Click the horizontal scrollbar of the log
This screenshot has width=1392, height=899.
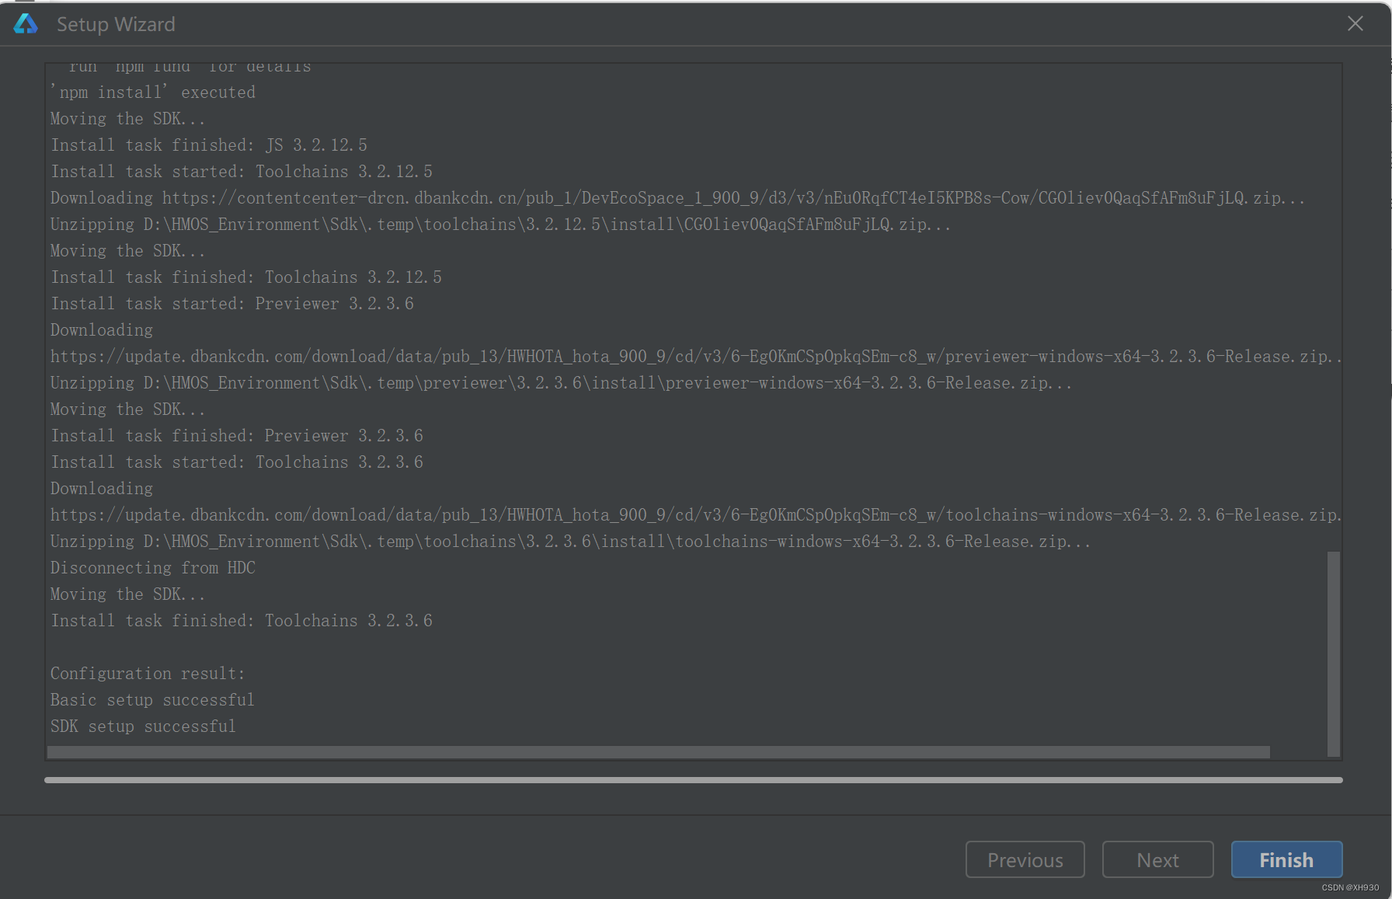658,752
